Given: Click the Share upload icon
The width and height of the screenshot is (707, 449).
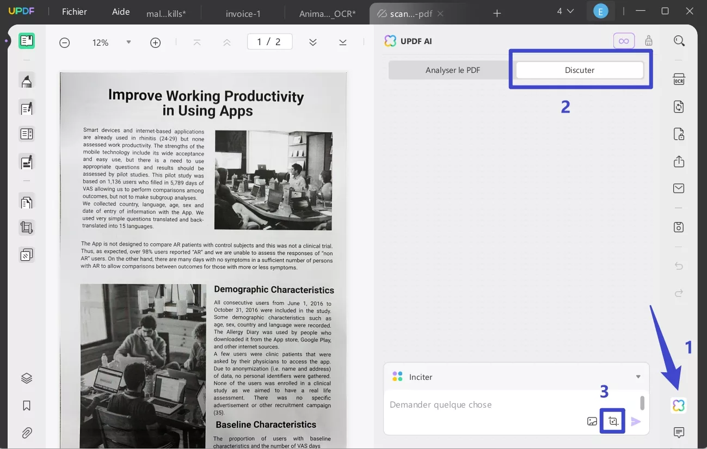Looking at the screenshot, I should 679,162.
